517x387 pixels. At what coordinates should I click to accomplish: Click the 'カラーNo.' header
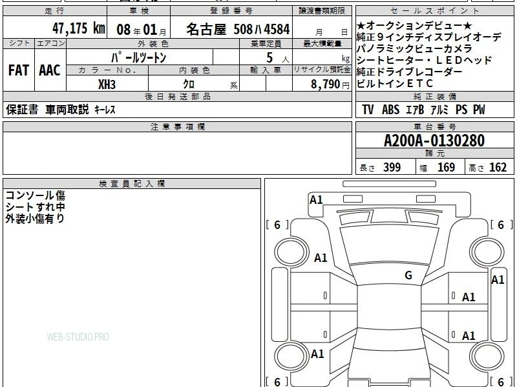[107, 70]
